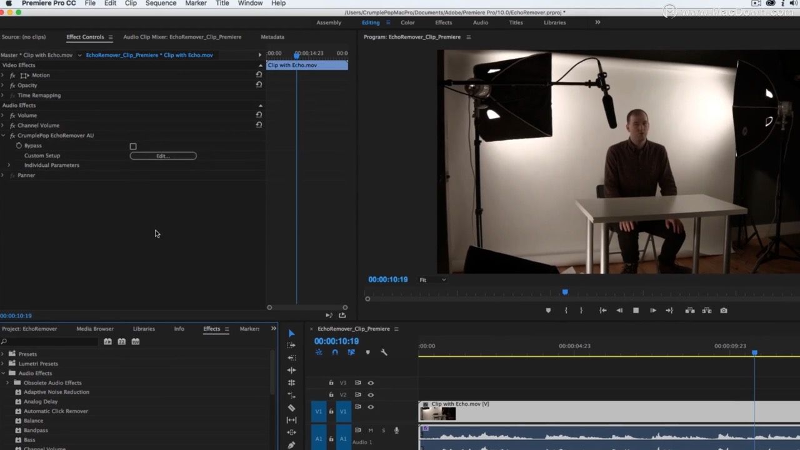Screen dimensions: 800x450
Task: Click the Program monitor playhead marker
Action: tap(565, 292)
